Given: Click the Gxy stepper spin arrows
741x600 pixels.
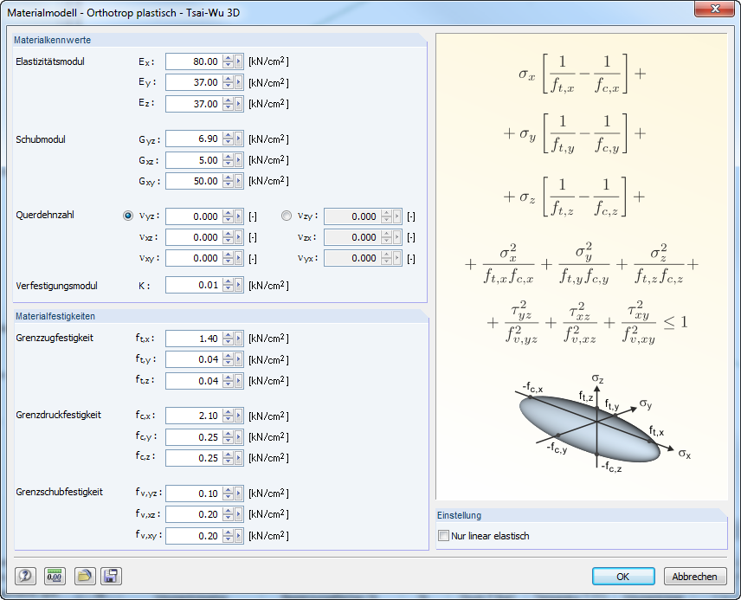Looking at the screenshot, I should (229, 181).
